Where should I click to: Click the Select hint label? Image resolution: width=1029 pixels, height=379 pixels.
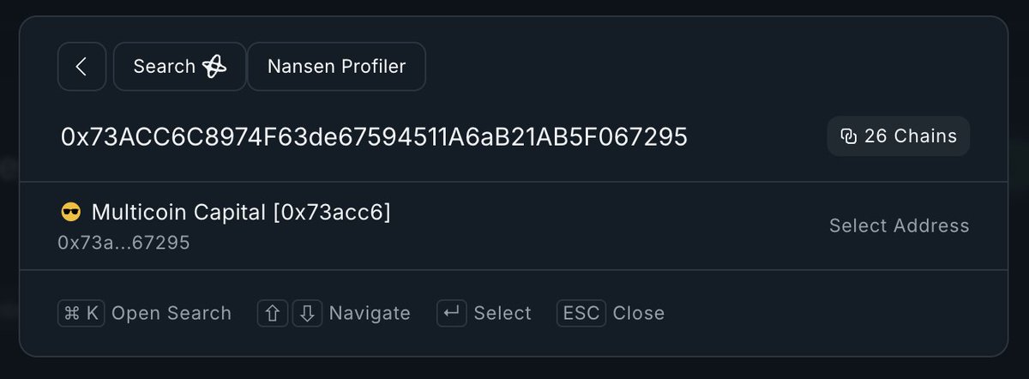tap(502, 313)
